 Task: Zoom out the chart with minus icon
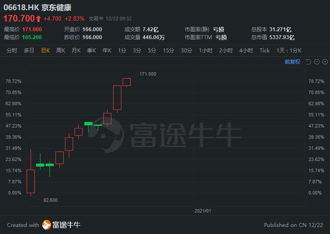tap(317, 62)
